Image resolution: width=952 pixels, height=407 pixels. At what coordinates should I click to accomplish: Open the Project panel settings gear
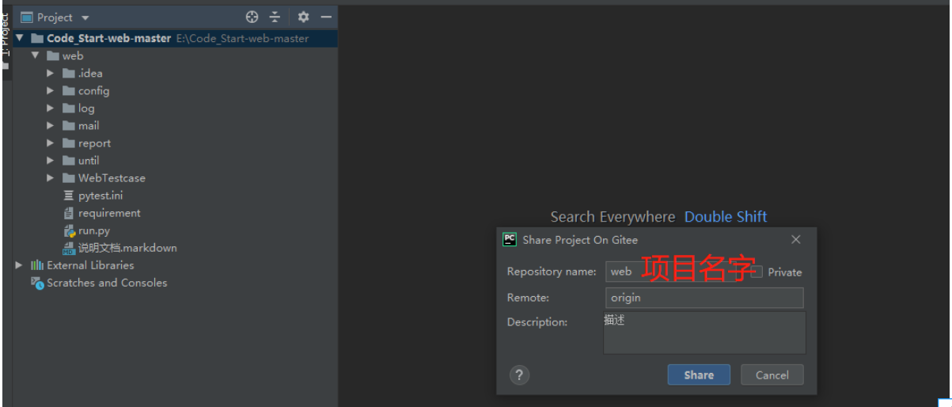click(303, 17)
